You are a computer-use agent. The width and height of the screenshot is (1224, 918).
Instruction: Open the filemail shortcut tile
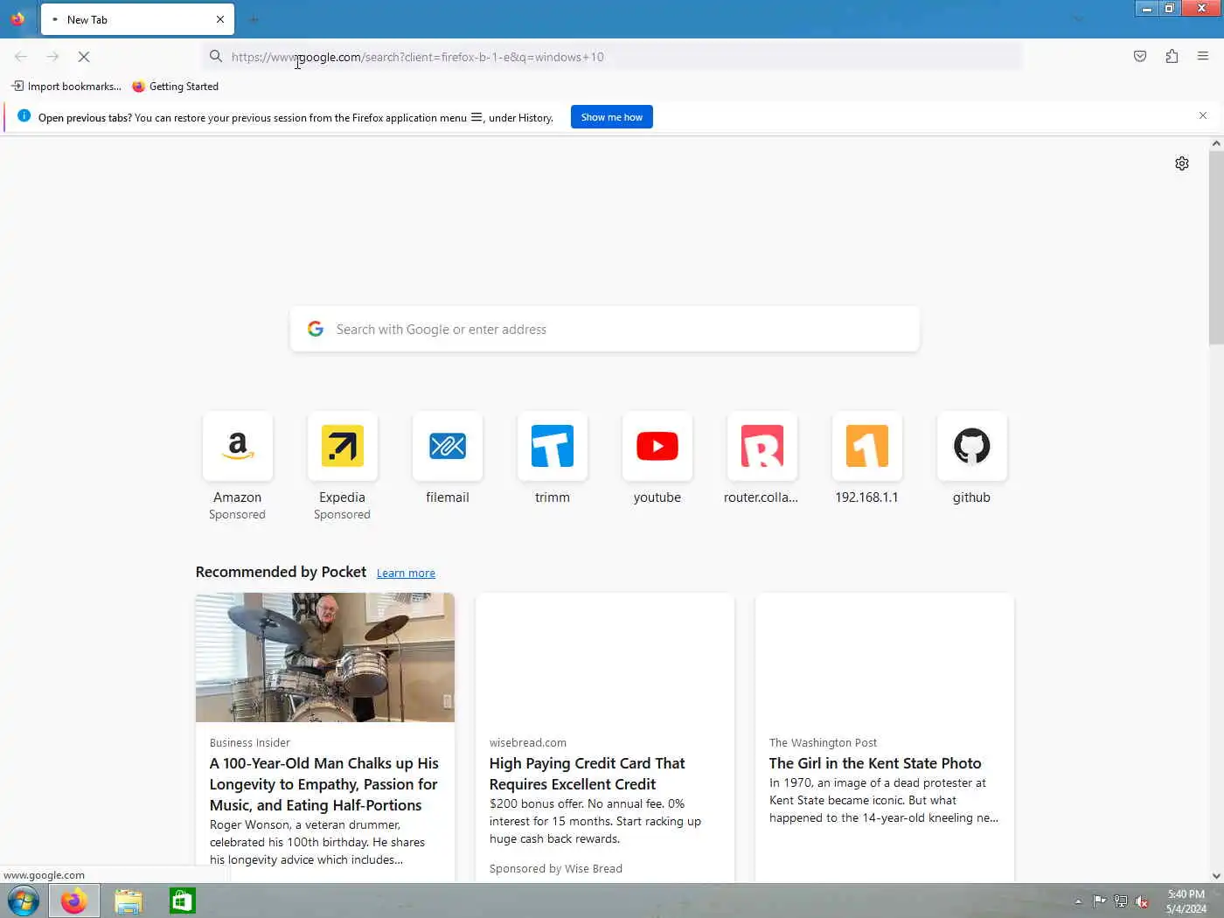click(x=448, y=447)
